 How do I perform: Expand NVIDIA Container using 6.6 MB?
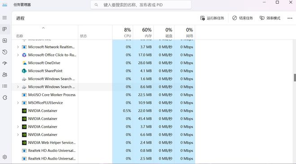(18, 134)
